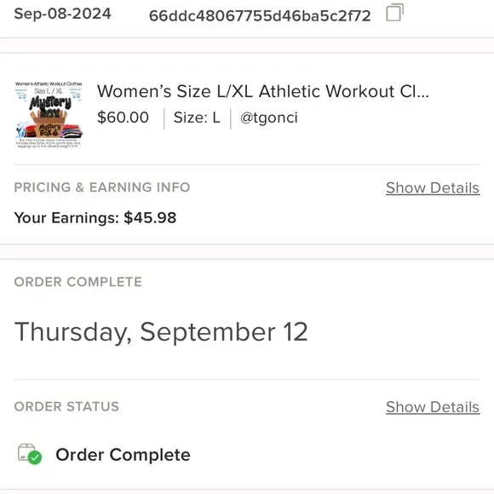Copy the order ID using copy icon
Screen dimensions: 494x494
(394, 13)
